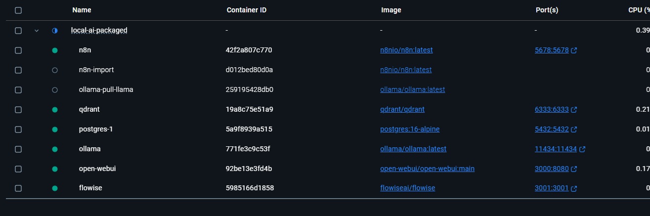This screenshot has width=650, height=216.
Task: Open the postgres:16-alpine image link
Action: (410, 129)
